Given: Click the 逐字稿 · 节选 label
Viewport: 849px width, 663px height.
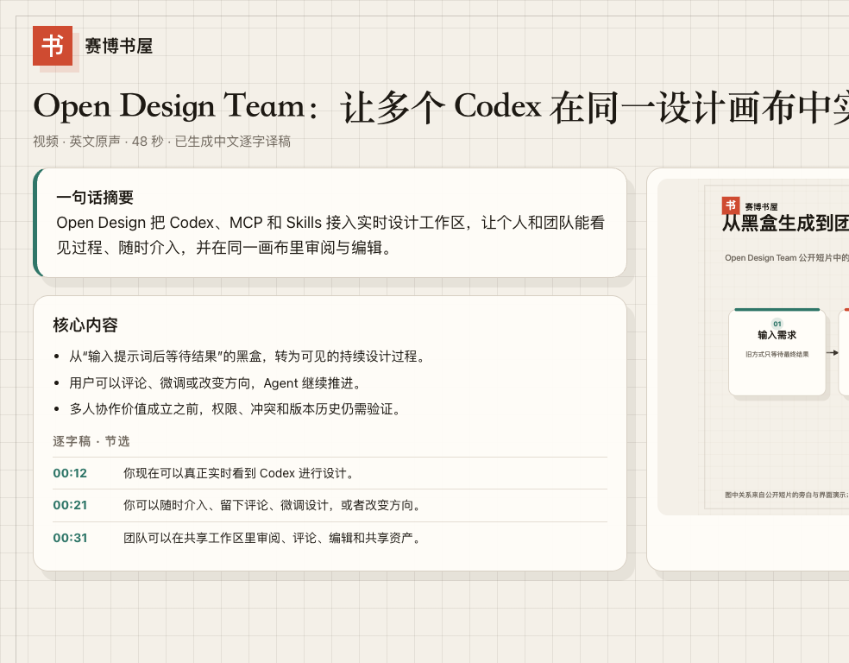Looking at the screenshot, I should [91, 441].
